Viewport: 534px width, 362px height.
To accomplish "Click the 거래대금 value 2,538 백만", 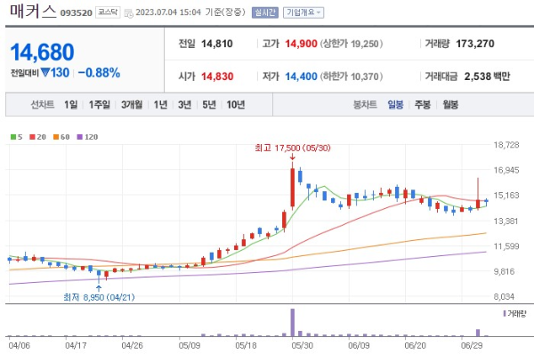I will click(x=487, y=76).
